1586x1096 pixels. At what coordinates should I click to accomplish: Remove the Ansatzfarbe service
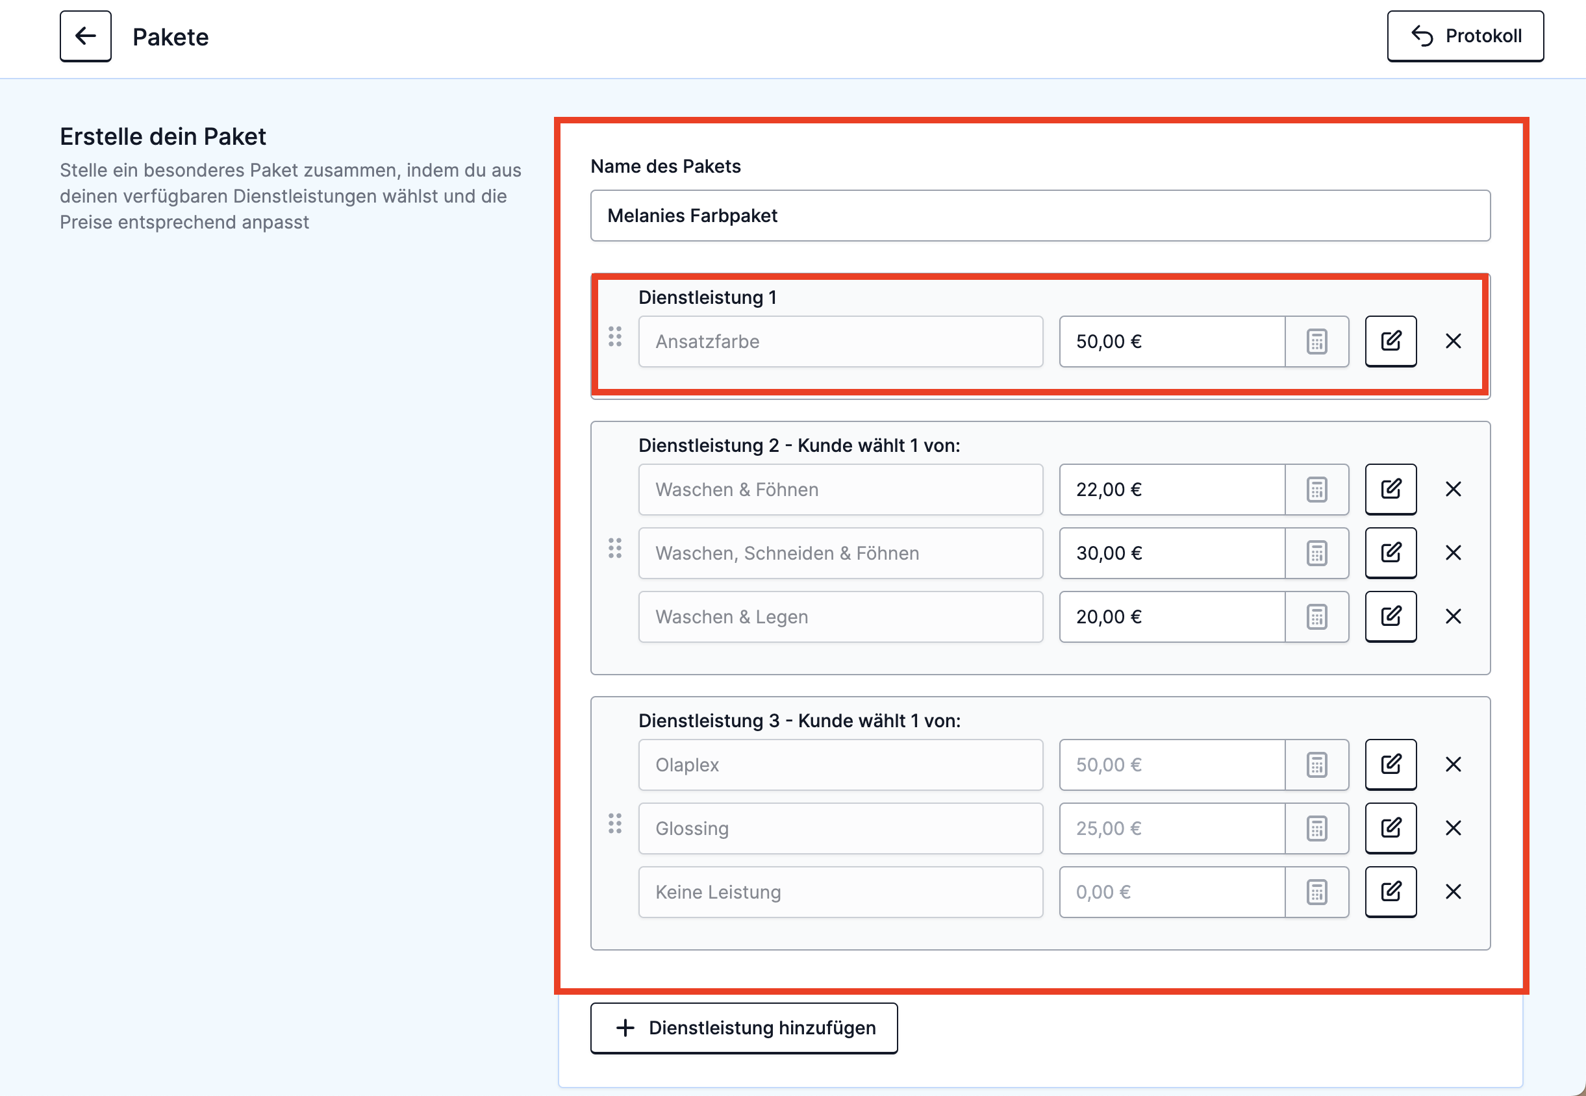click(1454, 342)
